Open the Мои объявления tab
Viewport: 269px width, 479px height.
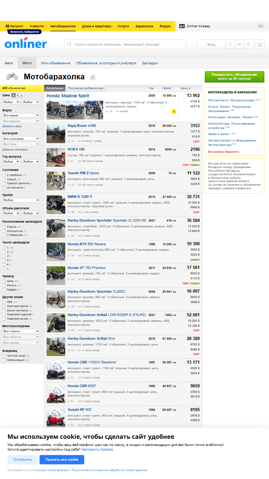click(x=56, y=63)
